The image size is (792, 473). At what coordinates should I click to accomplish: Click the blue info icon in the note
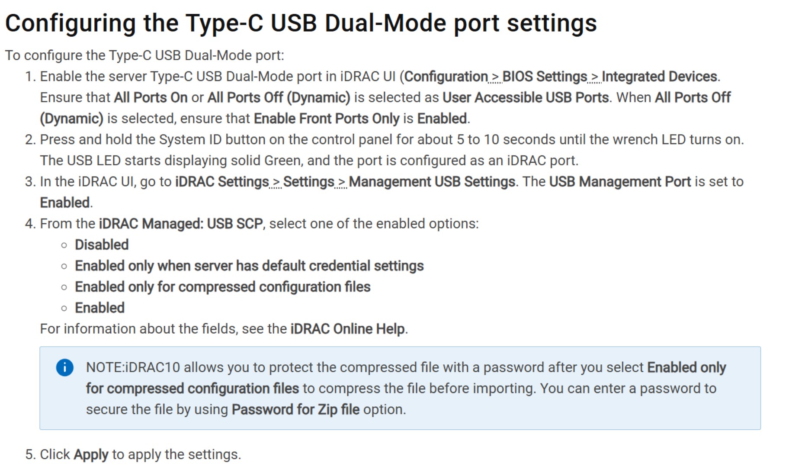(65, 367)
